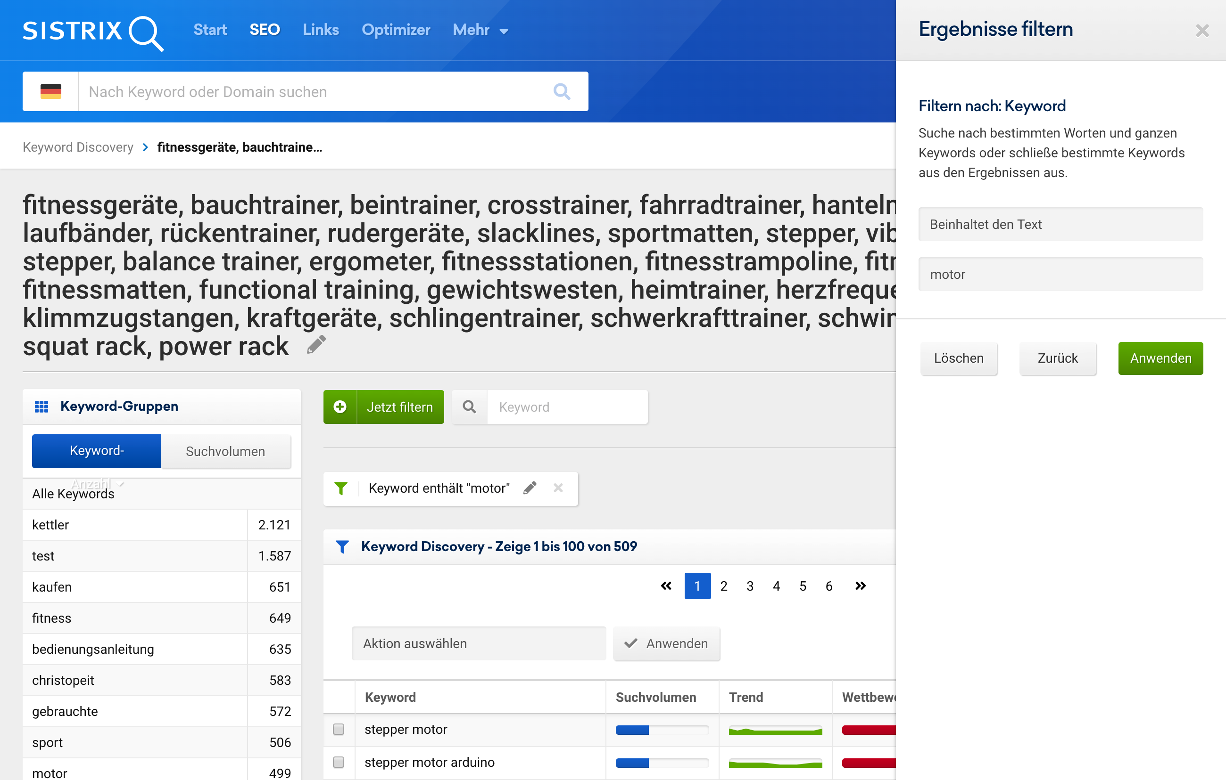Click the magnifier icon in the search bar
Viewport: 1226px width, 780px height.
pyautogui.click(x=562, y=91)
